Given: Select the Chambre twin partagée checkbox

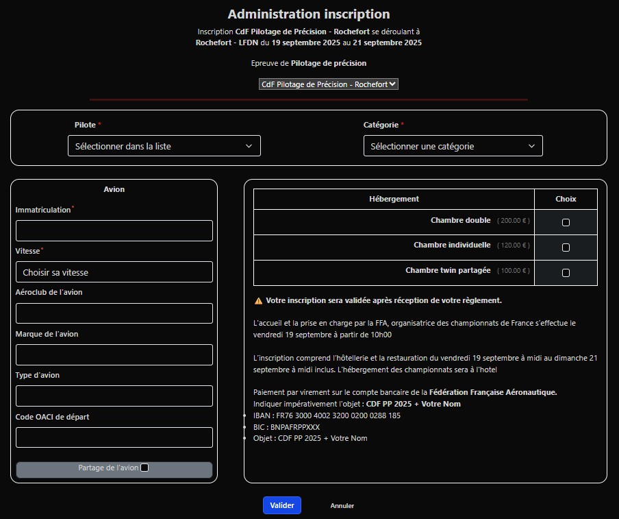Looking at the screenshot, I should [x=566, y=273].
